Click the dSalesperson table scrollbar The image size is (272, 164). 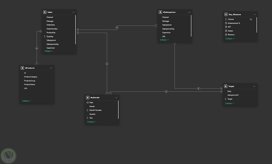[x=191, y=26]
